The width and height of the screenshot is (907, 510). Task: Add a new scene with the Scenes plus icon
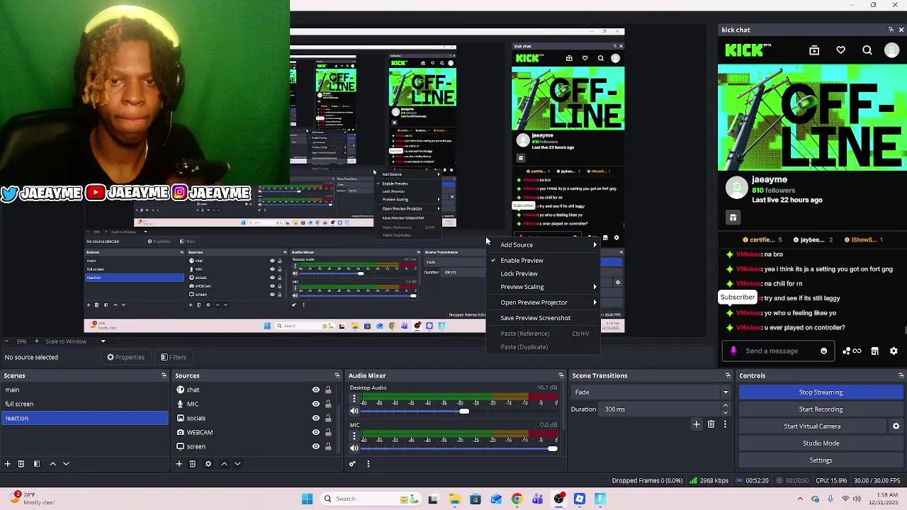[x=7, y=464]
